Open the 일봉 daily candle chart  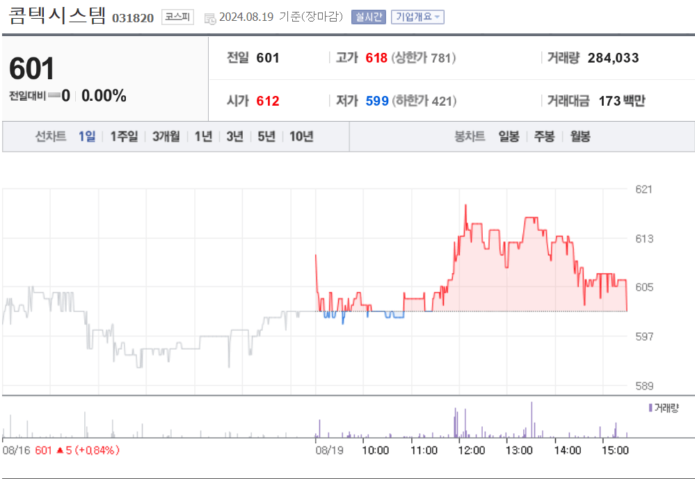click(x=509, y=136)
